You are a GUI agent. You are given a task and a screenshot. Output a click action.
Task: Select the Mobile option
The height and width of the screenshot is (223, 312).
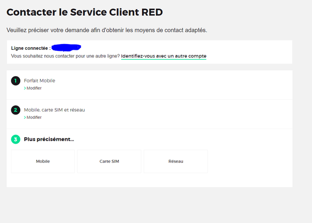(43, 161)
